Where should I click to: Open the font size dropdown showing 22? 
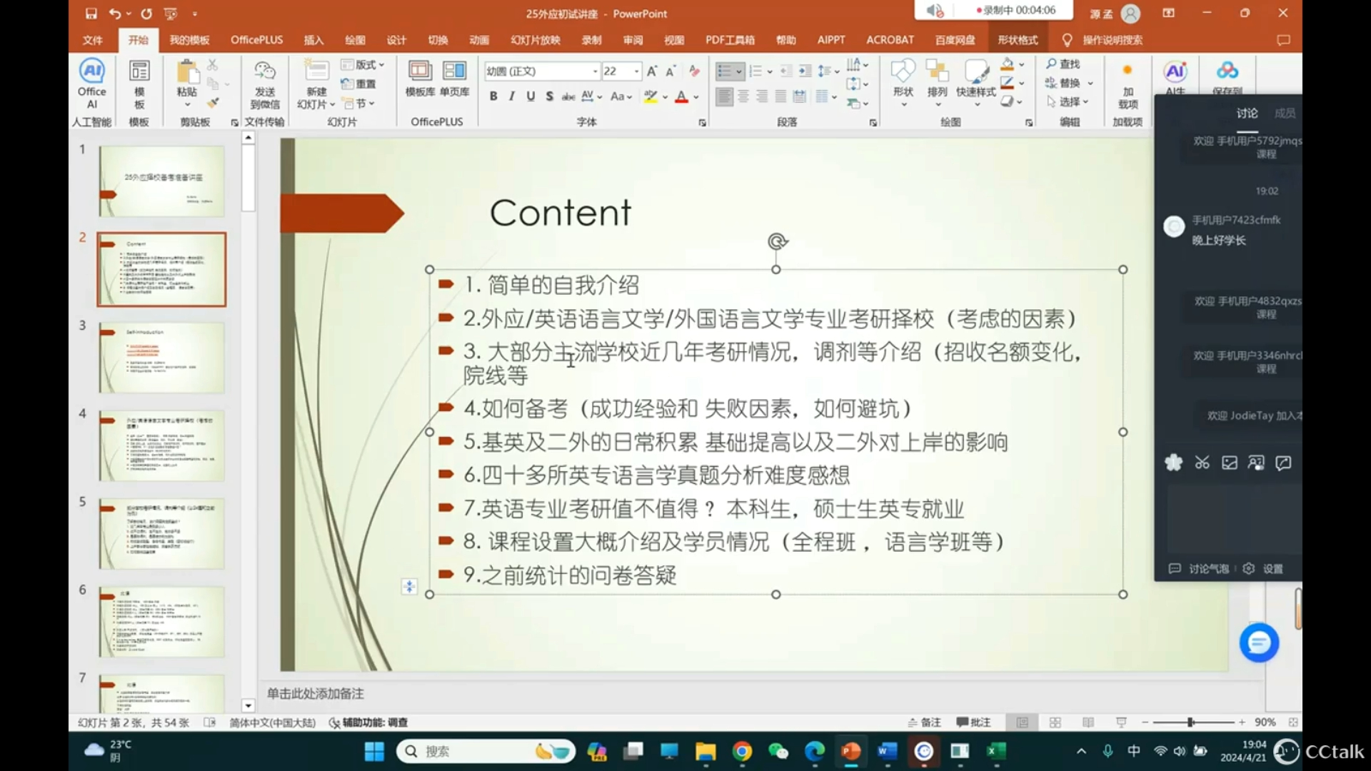636,71
